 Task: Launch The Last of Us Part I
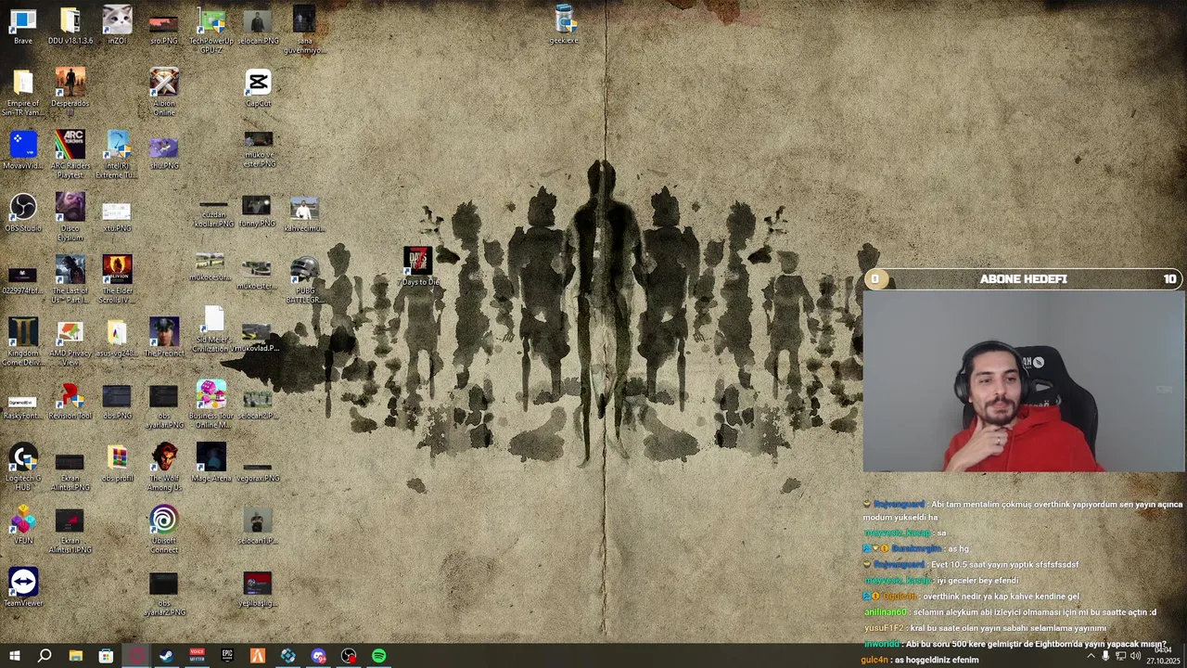coord(70,279)
